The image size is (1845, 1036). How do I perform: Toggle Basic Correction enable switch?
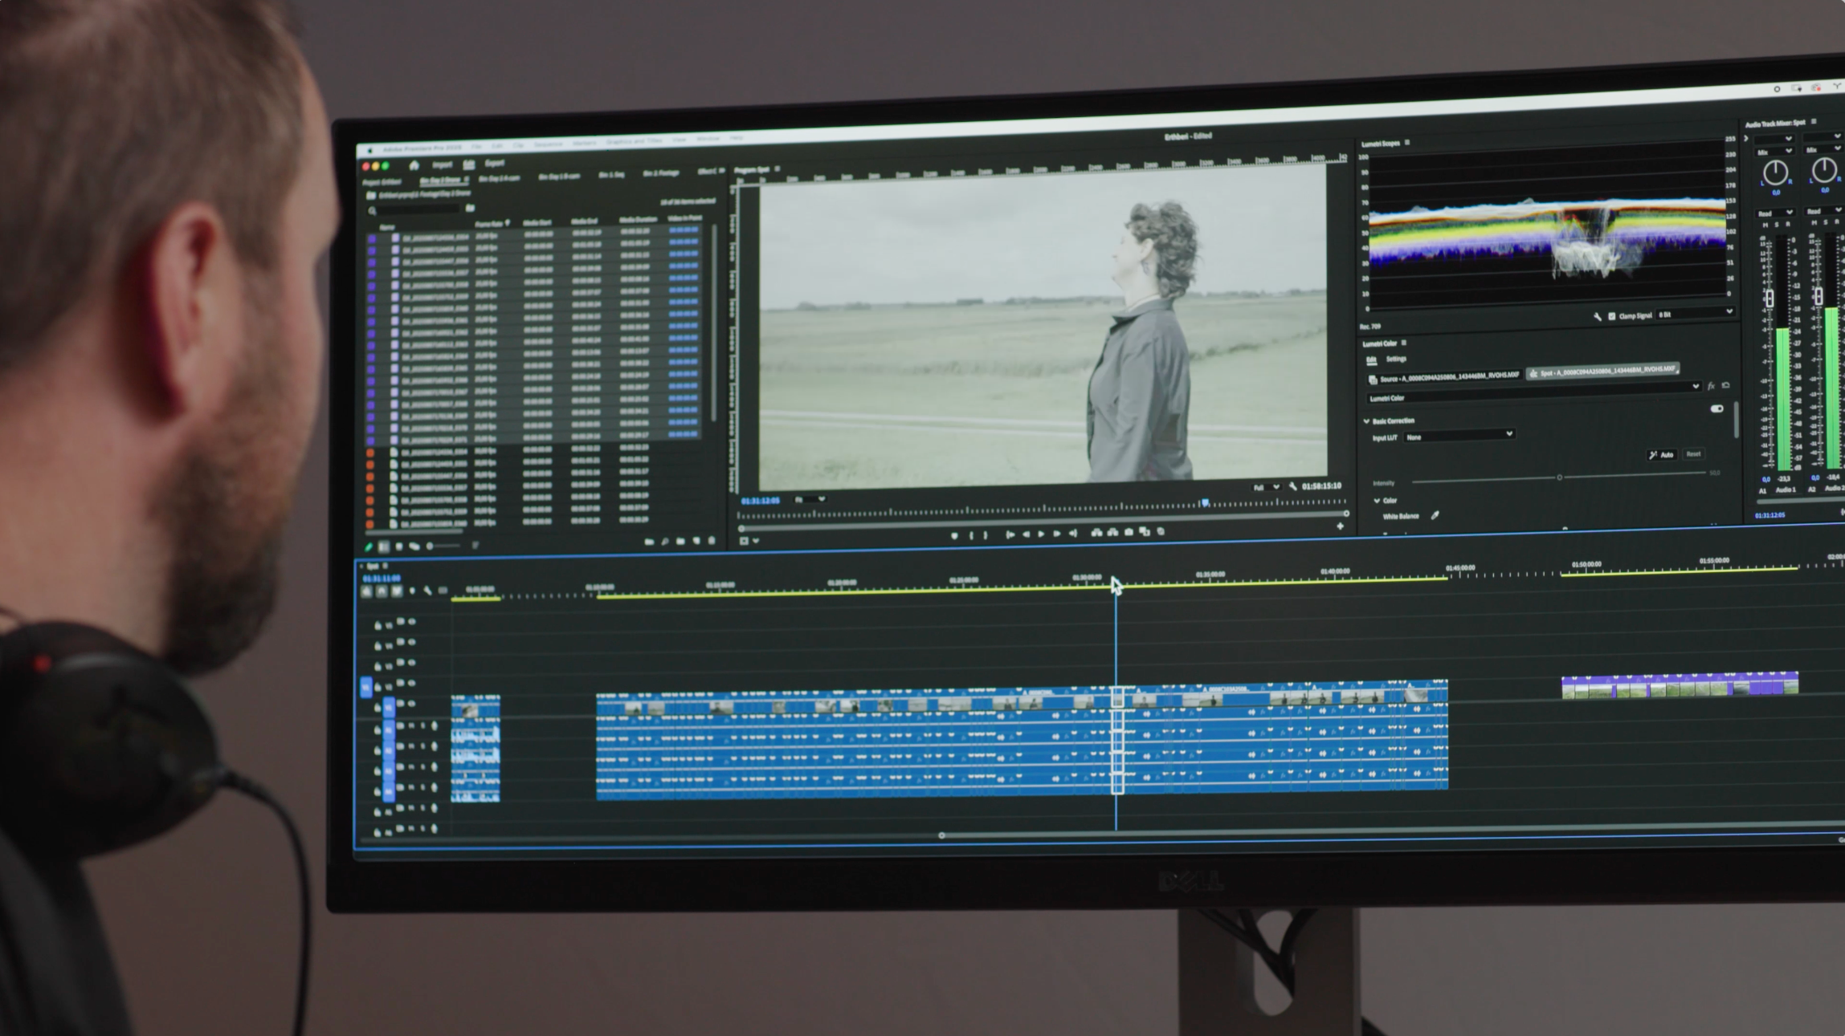pos(1716,408)
